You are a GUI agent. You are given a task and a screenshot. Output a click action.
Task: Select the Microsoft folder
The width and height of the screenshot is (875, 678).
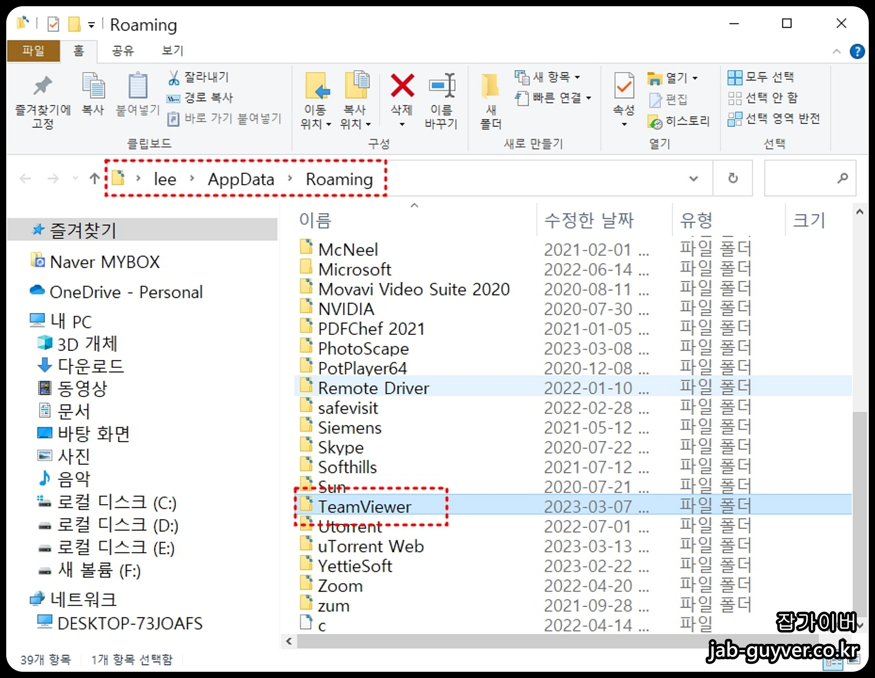(573, 269)
